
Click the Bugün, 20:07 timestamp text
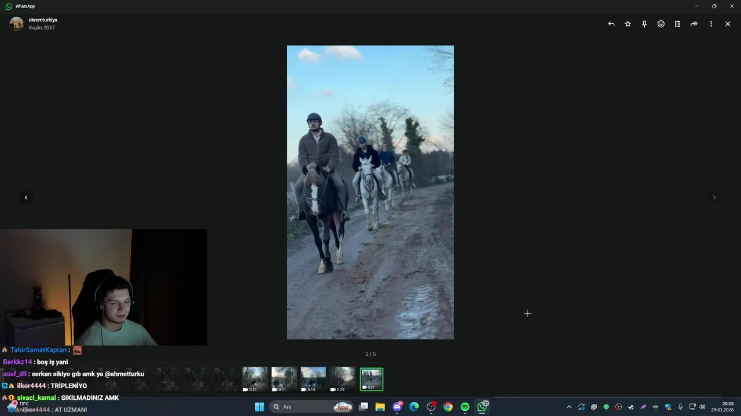click(42, 28)
